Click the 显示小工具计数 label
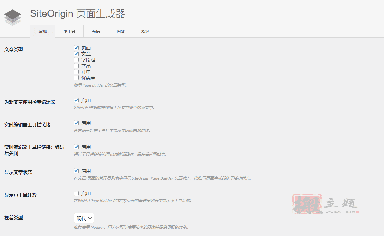Viewport: 384px width, 236px height. coord(21,195)
